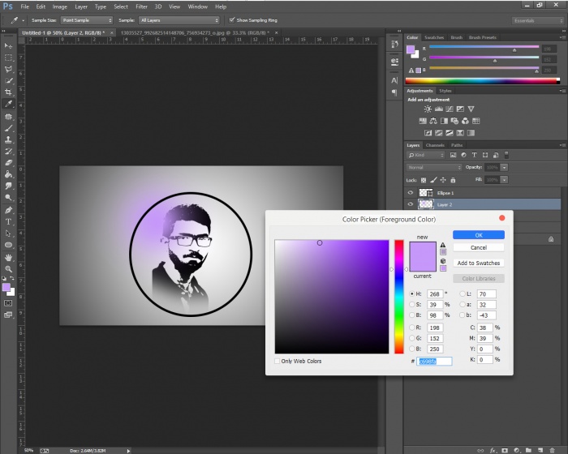
Task: Confirm the color with OK
Action: click(479, 235)
